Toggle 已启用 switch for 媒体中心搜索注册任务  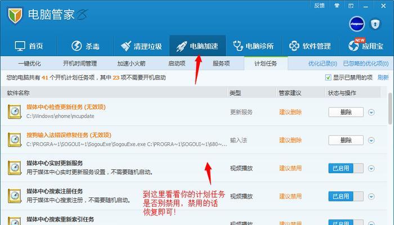tap(346, 196)
